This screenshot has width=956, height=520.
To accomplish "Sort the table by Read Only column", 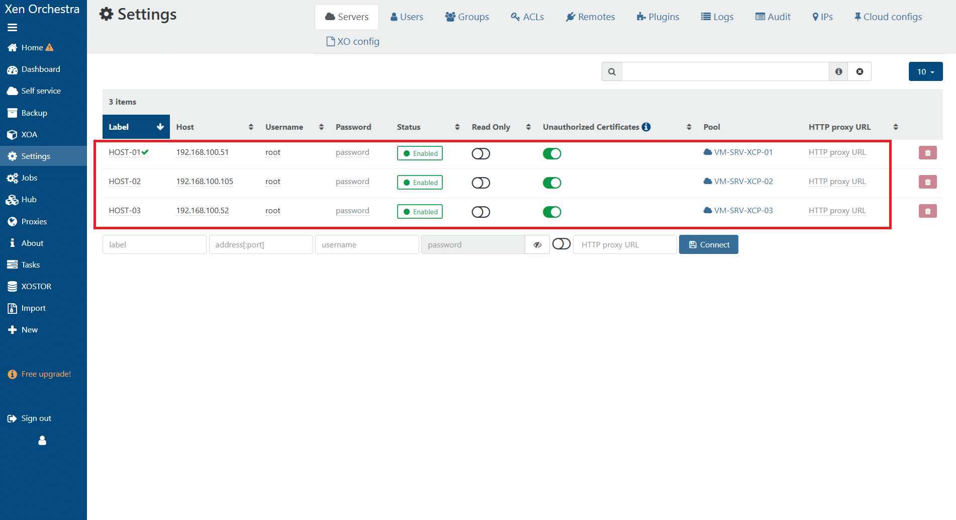I will tap(501, 127).
